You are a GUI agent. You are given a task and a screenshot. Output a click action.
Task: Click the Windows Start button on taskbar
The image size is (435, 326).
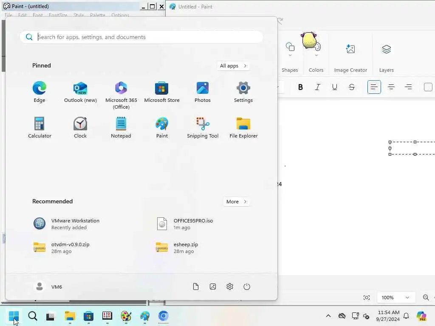click(14, 316)
